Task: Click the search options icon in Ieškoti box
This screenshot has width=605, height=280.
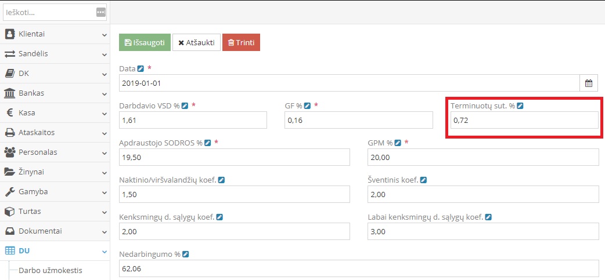Action: [x=101, y=12]
